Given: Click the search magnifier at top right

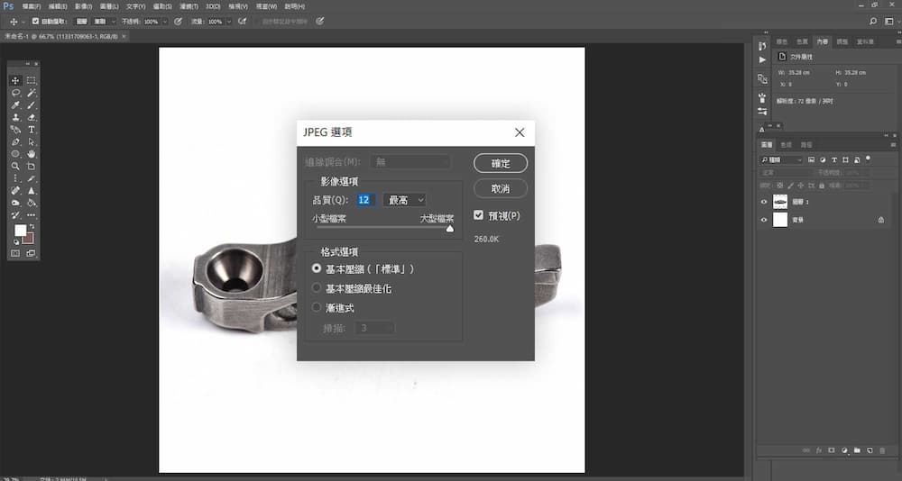Looking at the screenshot, I should coord(873,22).
